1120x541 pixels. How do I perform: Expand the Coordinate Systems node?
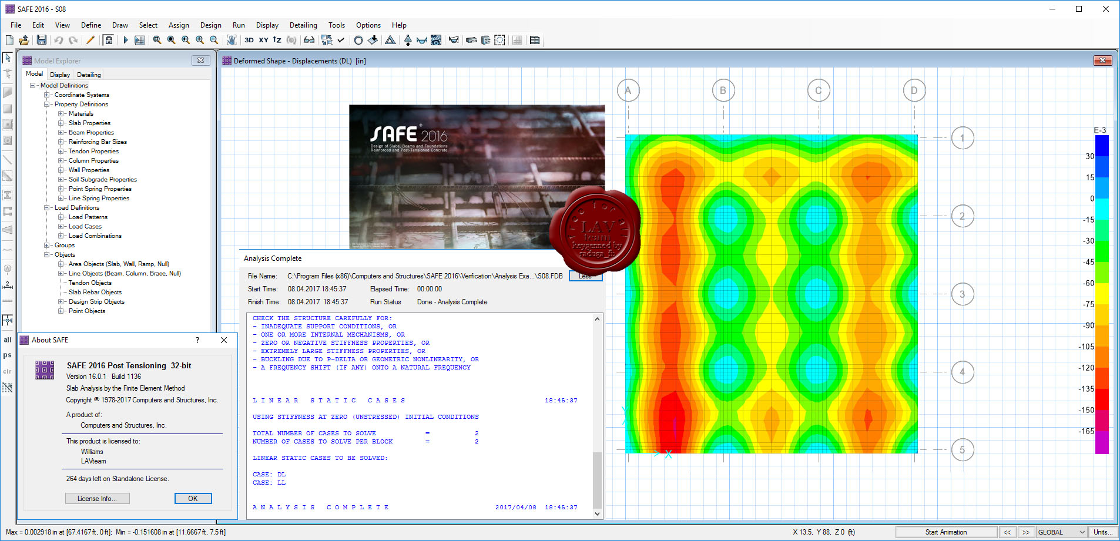pyautogui.click(x=47, y=95)
